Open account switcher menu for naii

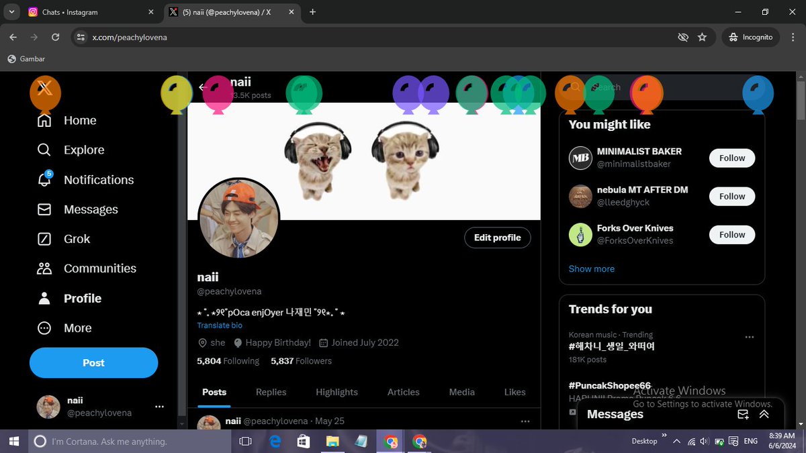[159, 407]
